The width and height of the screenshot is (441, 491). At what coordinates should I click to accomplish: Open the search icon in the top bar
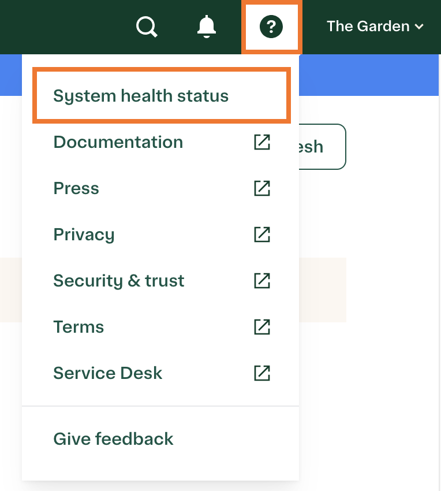pyautogui.click(x=147, y=27)
